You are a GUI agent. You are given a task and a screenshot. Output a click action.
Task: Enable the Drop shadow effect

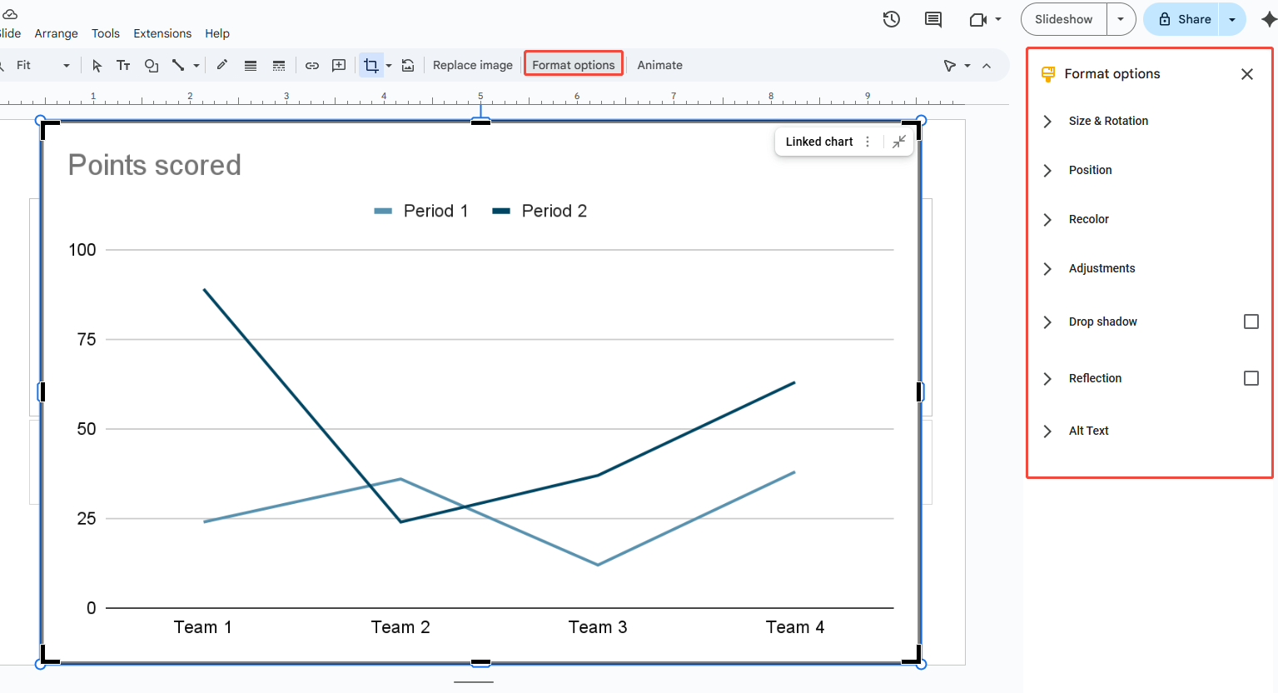pos(1251,322)
